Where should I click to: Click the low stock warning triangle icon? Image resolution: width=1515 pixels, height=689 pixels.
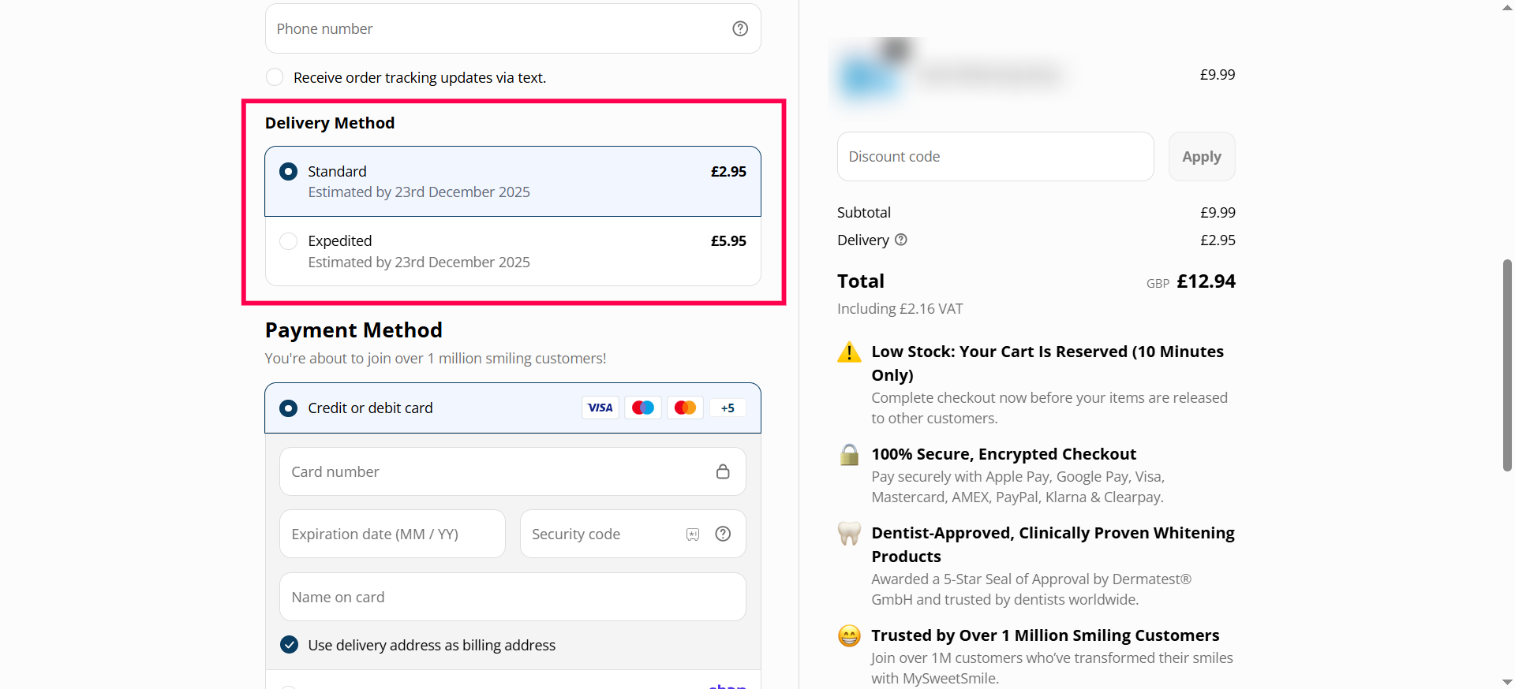[x=849, y=352]
